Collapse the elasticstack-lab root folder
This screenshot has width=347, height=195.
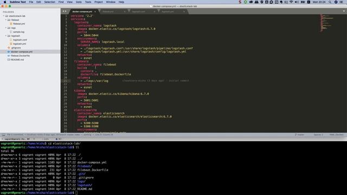(4, 16)
